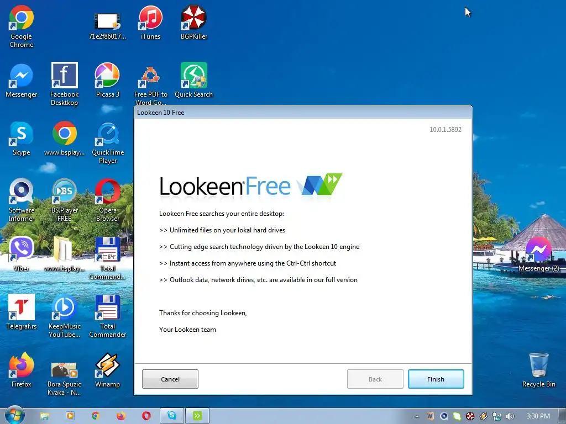The width and height of the screenshot is (566, 424).
Task: Launch BGPKiller from the desktop
Action: tap(194, 22)
